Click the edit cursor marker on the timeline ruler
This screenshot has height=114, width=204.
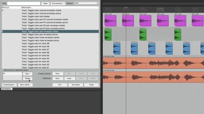126,8
